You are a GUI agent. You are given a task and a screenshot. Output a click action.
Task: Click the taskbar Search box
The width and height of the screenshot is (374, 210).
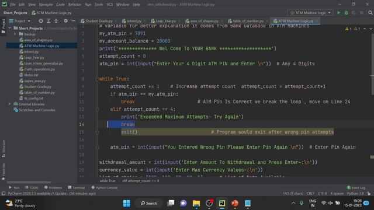pyautogui.click(x=148, y=203)
